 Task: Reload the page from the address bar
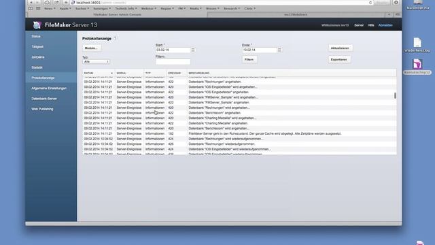coord(370,3)
